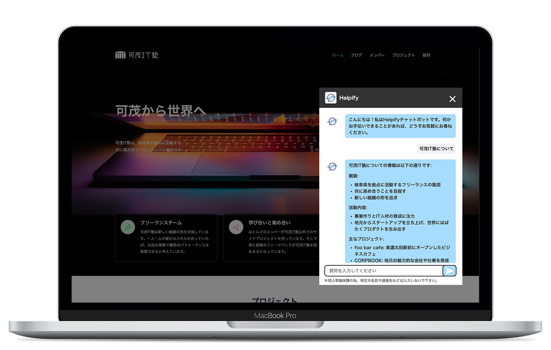Viewport: 551px width, 350px height.
Task: Click the line 岐阜県を拠点に活動するフリーランスの集団
Action: point(397,185)
